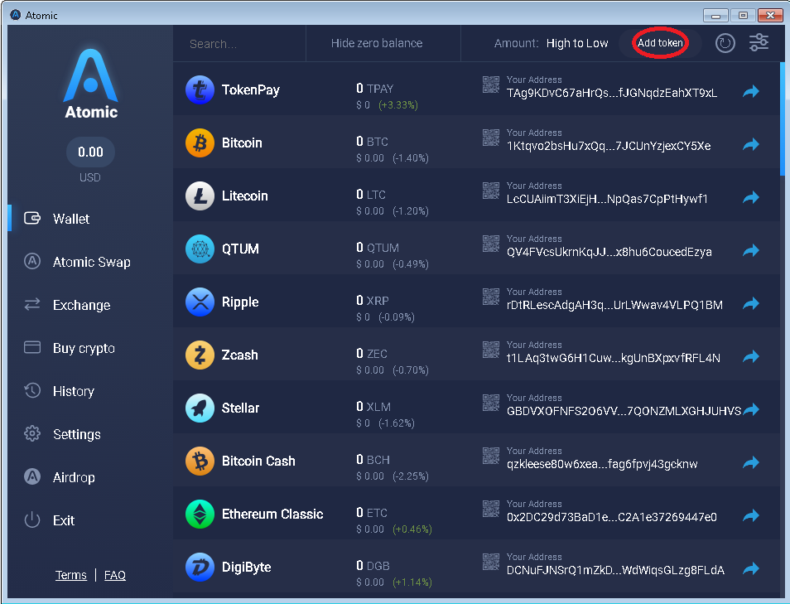790x604 pixels.
Task: Click the Zcash coin icon
Action: [200, 355]
